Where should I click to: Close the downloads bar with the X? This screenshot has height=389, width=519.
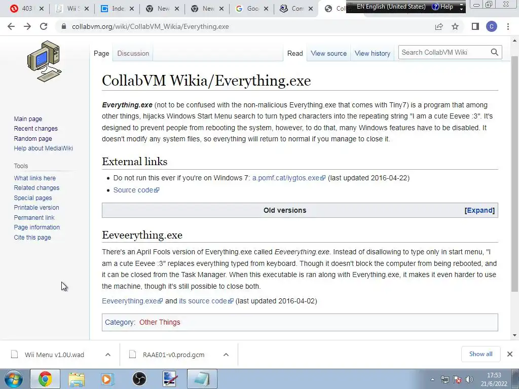pyautogui.click(x=510, y=354)
